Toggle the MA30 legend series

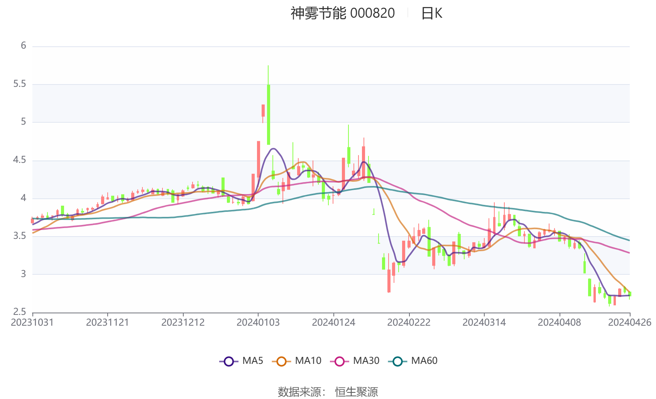355,361
